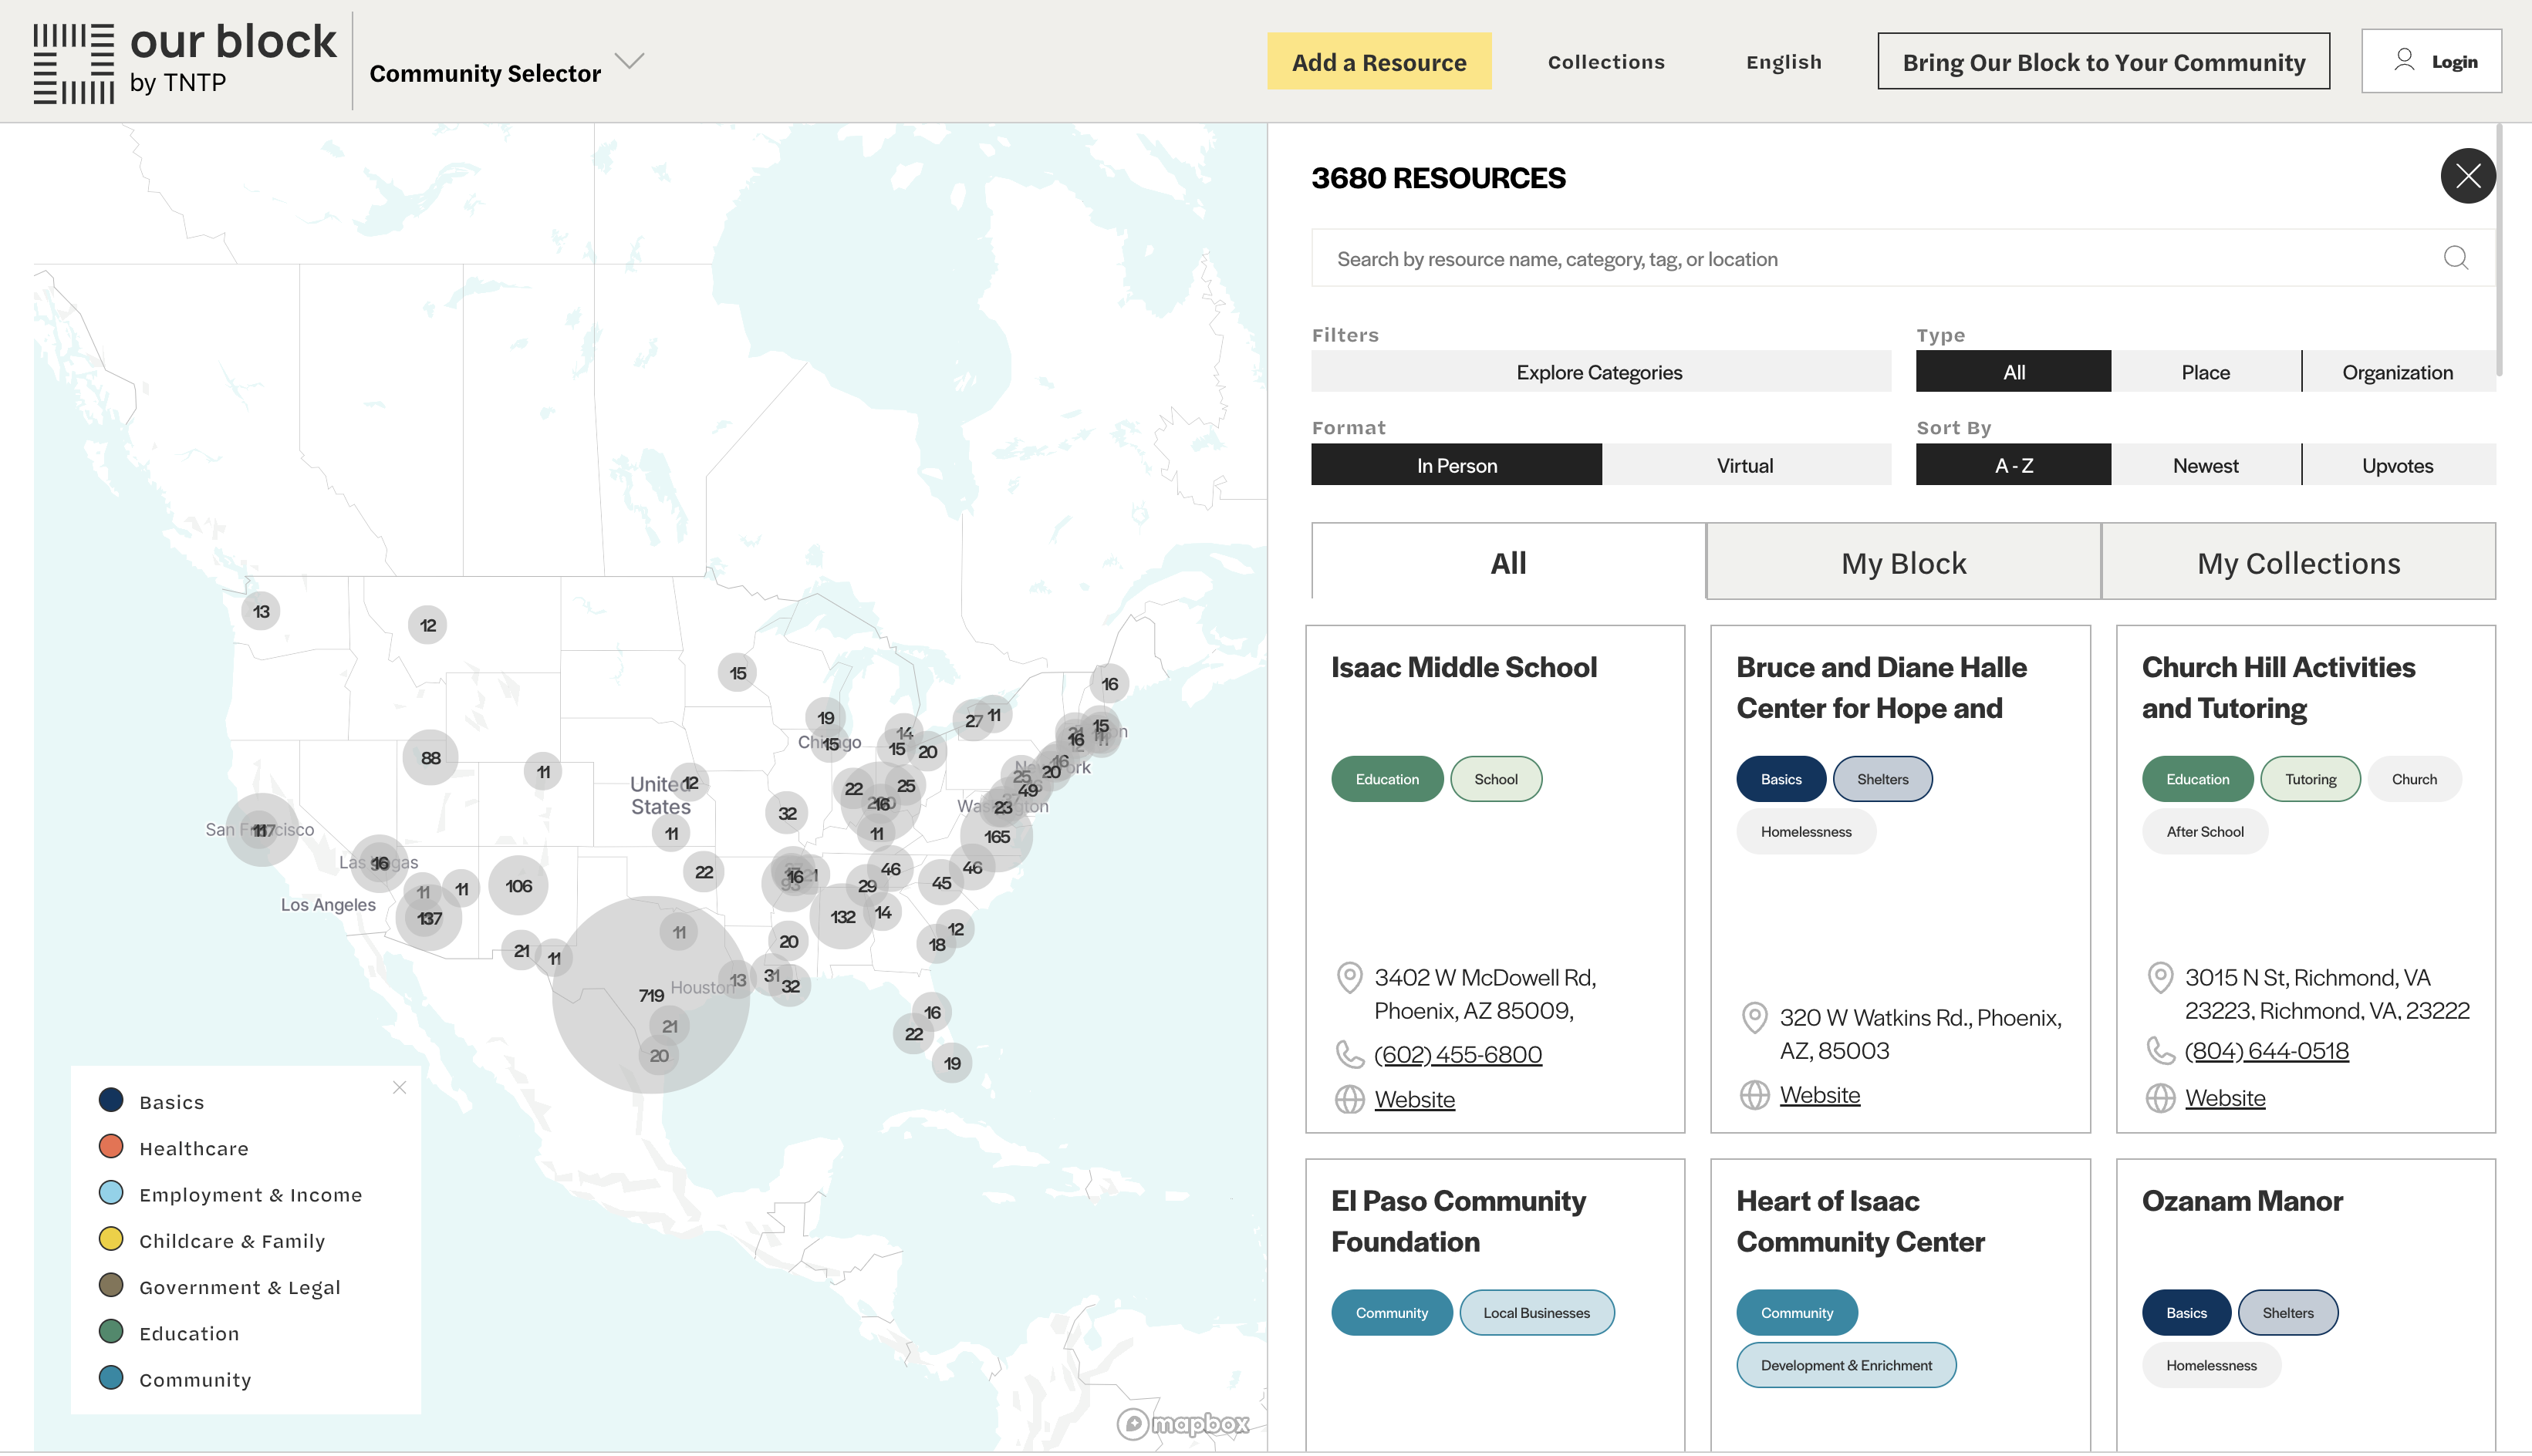Click location pin on Church Hill Activities card
Screen dimensions: 2532x1456
2160,977
